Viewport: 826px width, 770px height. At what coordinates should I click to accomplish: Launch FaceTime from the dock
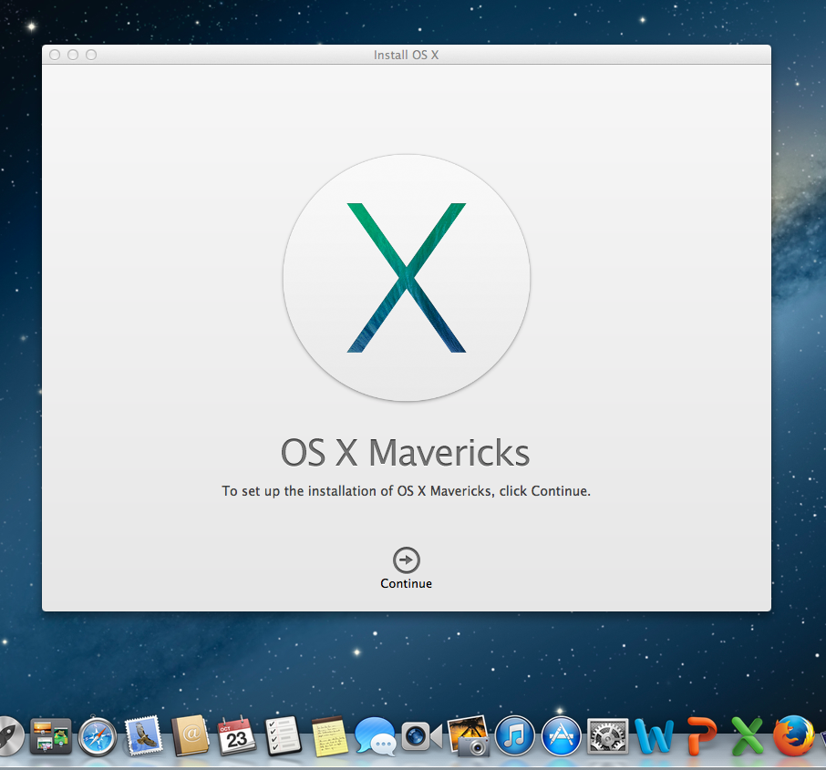click(x=422, y=735)
